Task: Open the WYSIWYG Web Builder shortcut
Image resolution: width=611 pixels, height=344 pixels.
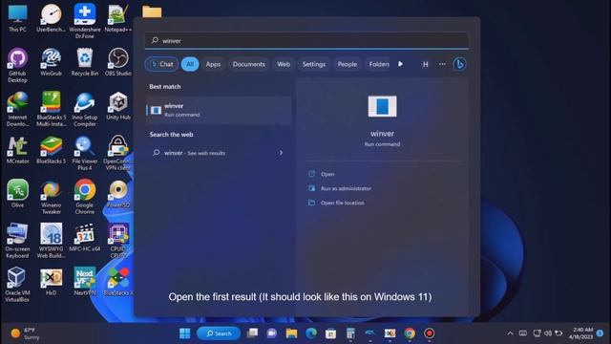Action: pyautogui.click(x=51, y=240)
